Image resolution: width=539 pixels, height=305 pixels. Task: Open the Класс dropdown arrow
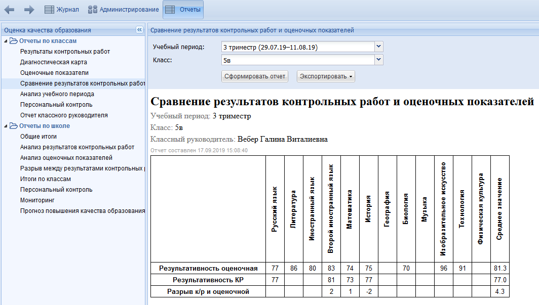tap(378, 60)
